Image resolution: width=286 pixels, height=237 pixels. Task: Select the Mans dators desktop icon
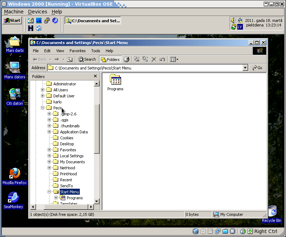pos(14,71)
